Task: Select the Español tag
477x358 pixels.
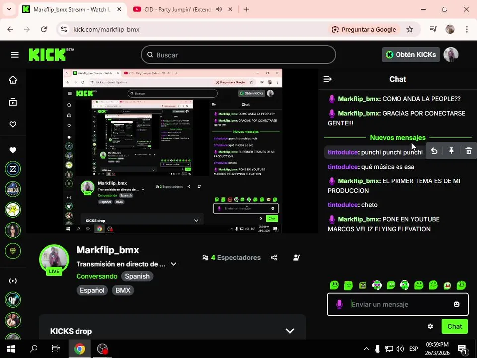Action: 92,290
